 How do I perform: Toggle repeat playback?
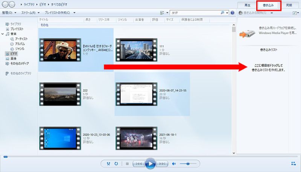point(116,164)
